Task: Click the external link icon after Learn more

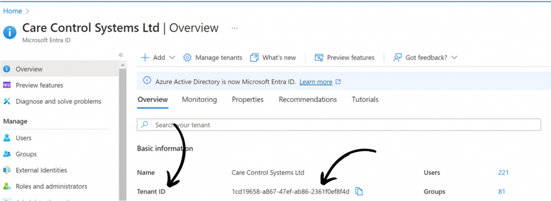Action: 338,82
